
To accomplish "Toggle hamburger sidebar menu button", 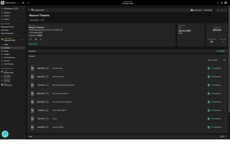I will pos(28,3).
